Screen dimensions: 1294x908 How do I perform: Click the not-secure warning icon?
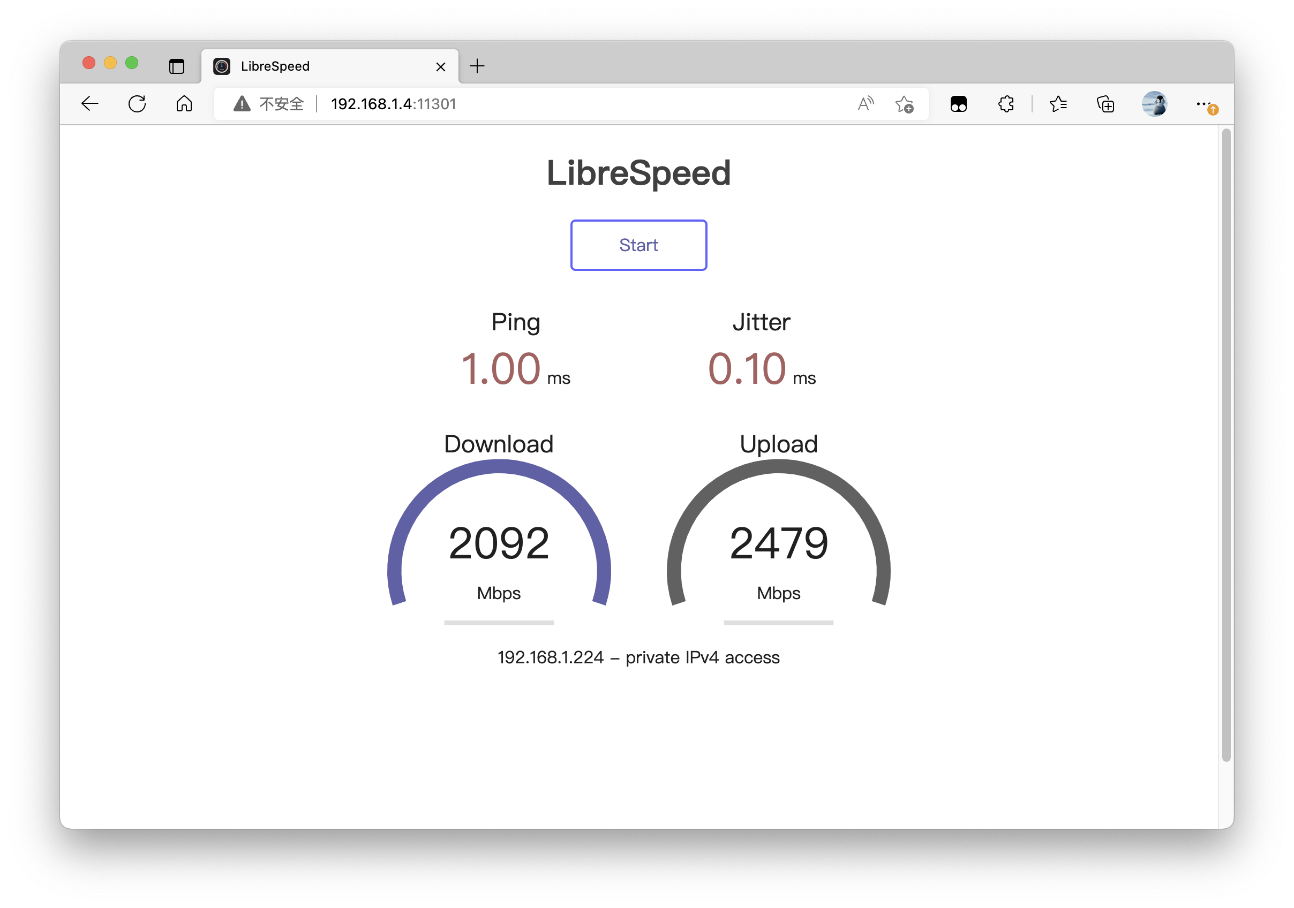click(242, 104)
